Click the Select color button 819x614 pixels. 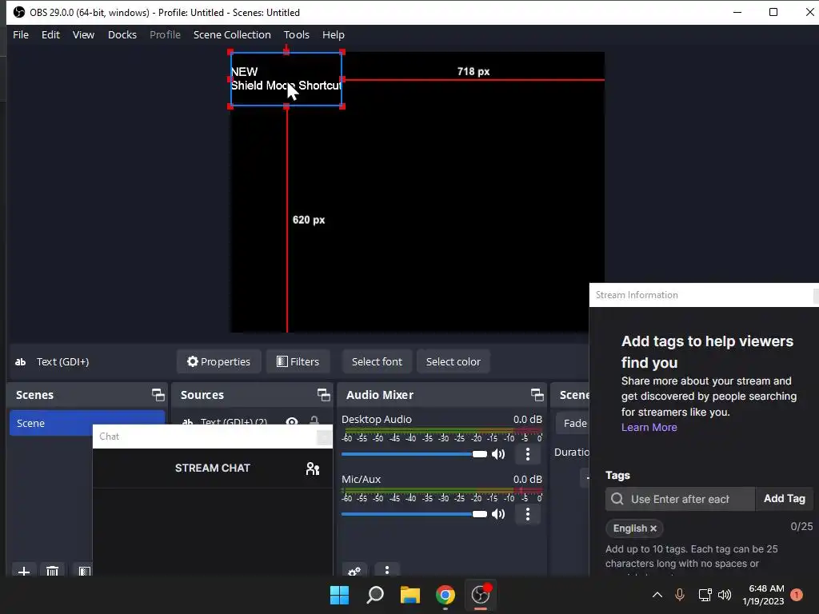click(453, 361)
